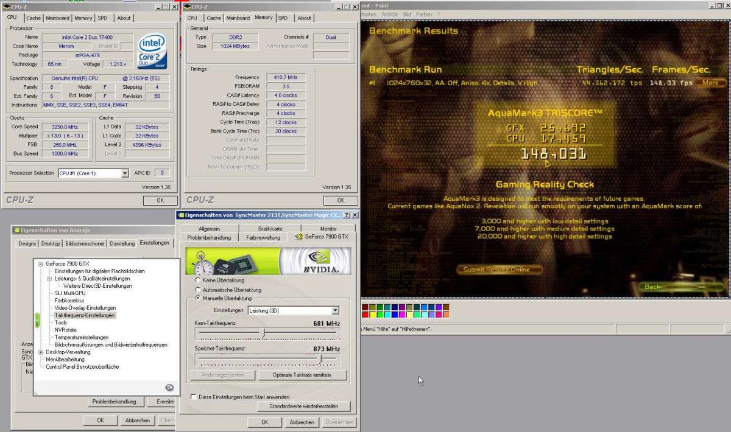The width and height of the screenshot is (731, 432).
Task: Collapse the GeForce 7900 GTX tree node
Action: tap(41, 264)
